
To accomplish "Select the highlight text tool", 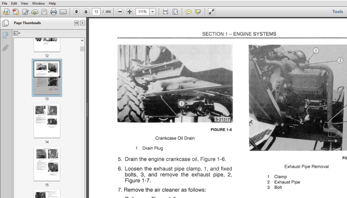I will point(198,12).
